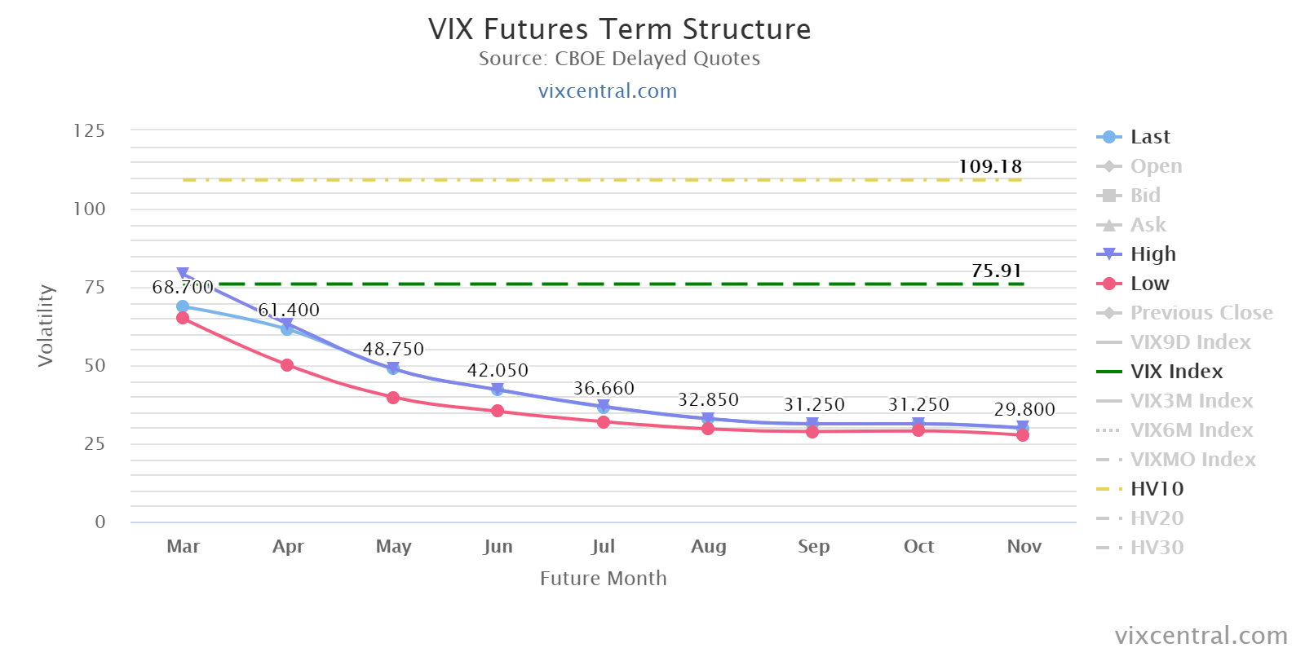The height and width of the screenshot is (652, 1305).
Task: Show VIX9D Index in legend
Action: click(x=1190, y=342)
